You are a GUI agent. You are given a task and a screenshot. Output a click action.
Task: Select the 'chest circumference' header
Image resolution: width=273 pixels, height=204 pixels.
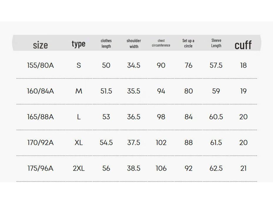(x=161, y=43)
